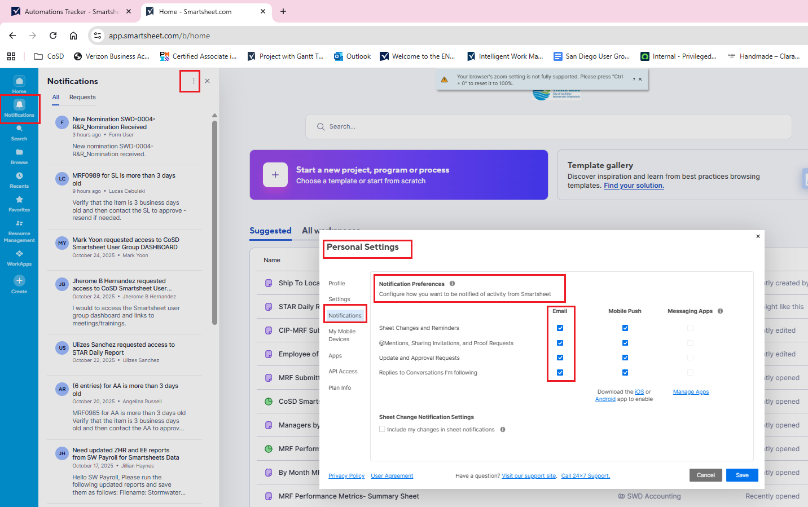The height and width of the screenshot is (507, 808).
Task: Open Notifications bell in left sidebar
Action: (x=19, y=108)
